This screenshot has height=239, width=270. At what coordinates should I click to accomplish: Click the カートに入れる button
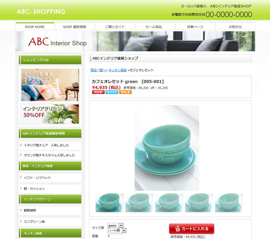(x=191, y=229)
